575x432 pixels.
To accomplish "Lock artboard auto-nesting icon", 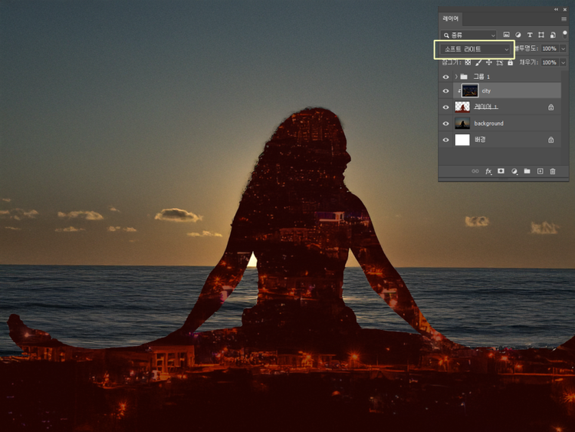I will click(499, 63).
